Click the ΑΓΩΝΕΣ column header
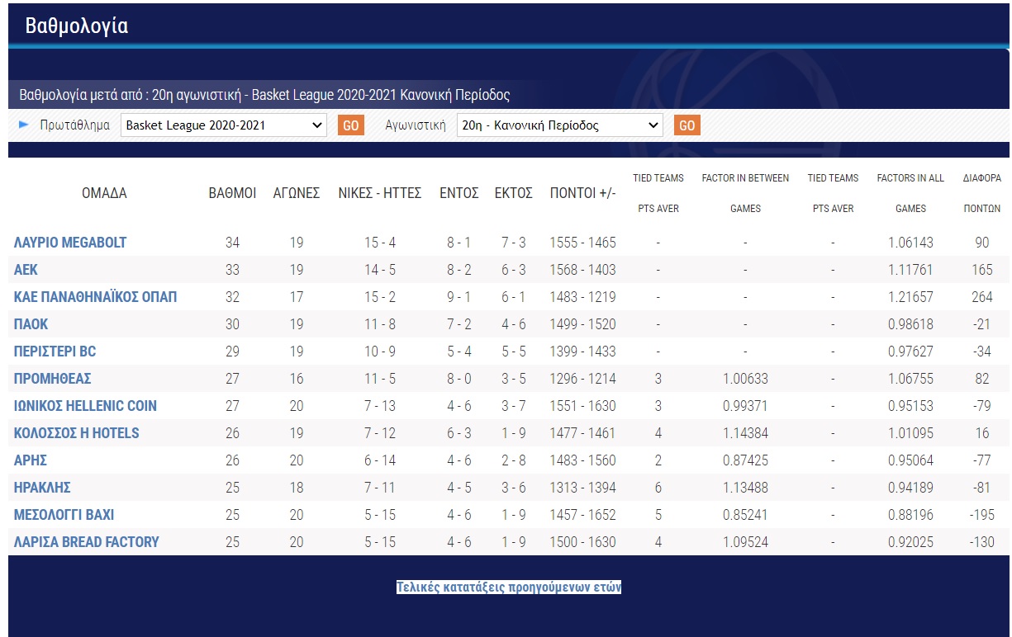 click(297, 193)
